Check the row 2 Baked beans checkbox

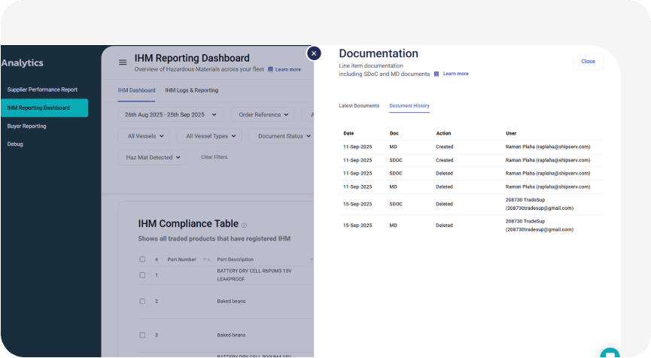[x=142, y=301]
